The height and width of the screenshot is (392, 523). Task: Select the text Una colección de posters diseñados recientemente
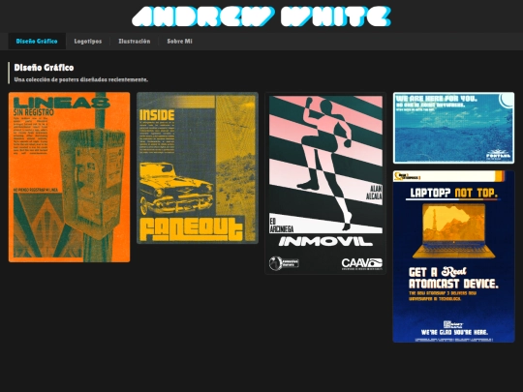[81, 79]
